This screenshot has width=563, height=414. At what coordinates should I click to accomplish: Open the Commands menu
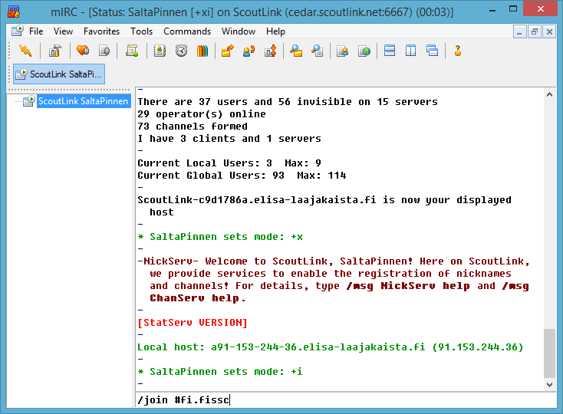click(187, 31)
